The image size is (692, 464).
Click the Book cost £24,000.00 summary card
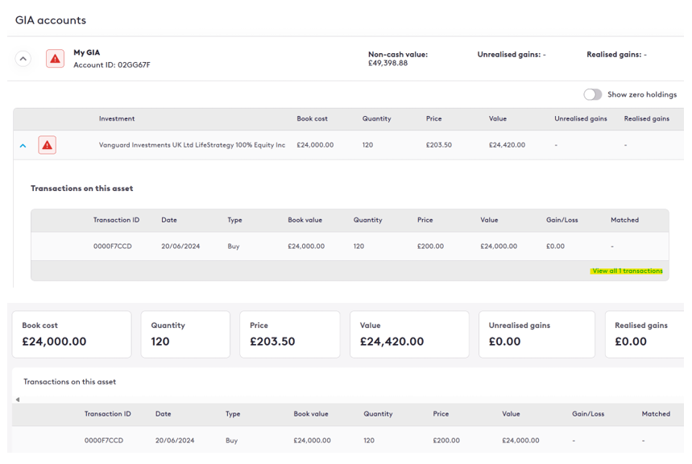tap(72, 334)
